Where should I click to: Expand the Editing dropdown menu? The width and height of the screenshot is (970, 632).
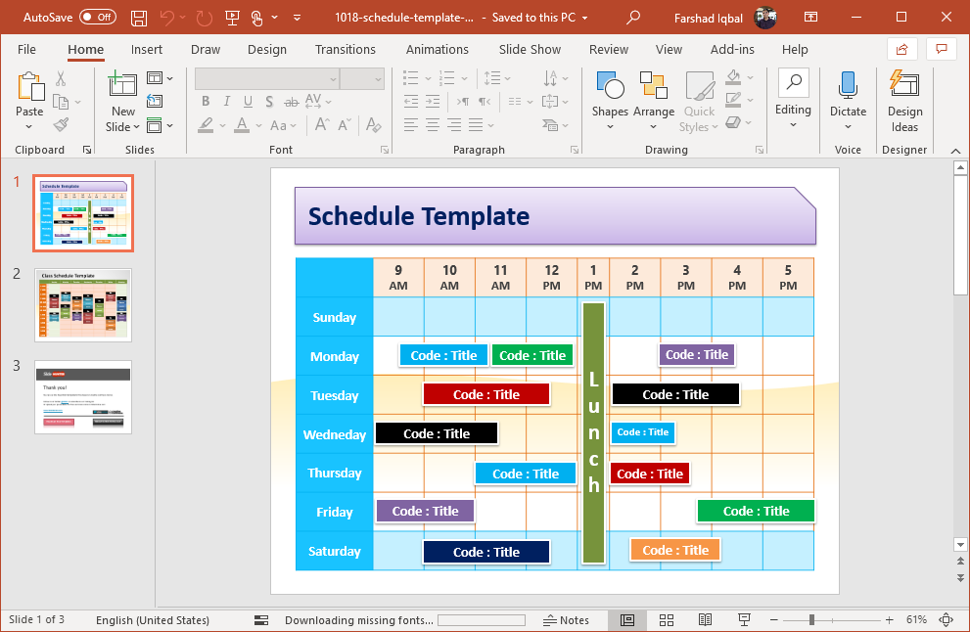coord(793,124)
